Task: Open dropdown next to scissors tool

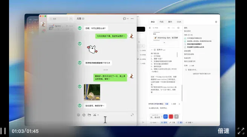Action: click(98, 115)
